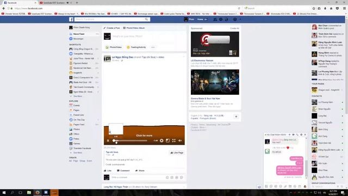Viewport: 348px width, 196px height.
Task: Pop out the video player
Action: click(168, 140)
